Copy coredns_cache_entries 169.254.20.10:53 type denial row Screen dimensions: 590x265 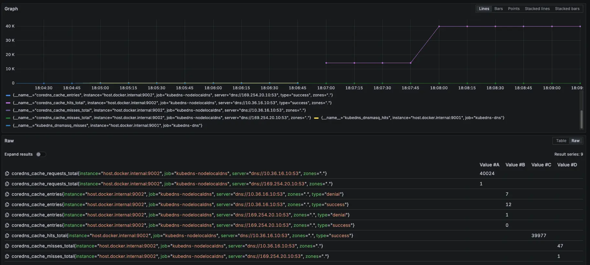pos(7,215)
